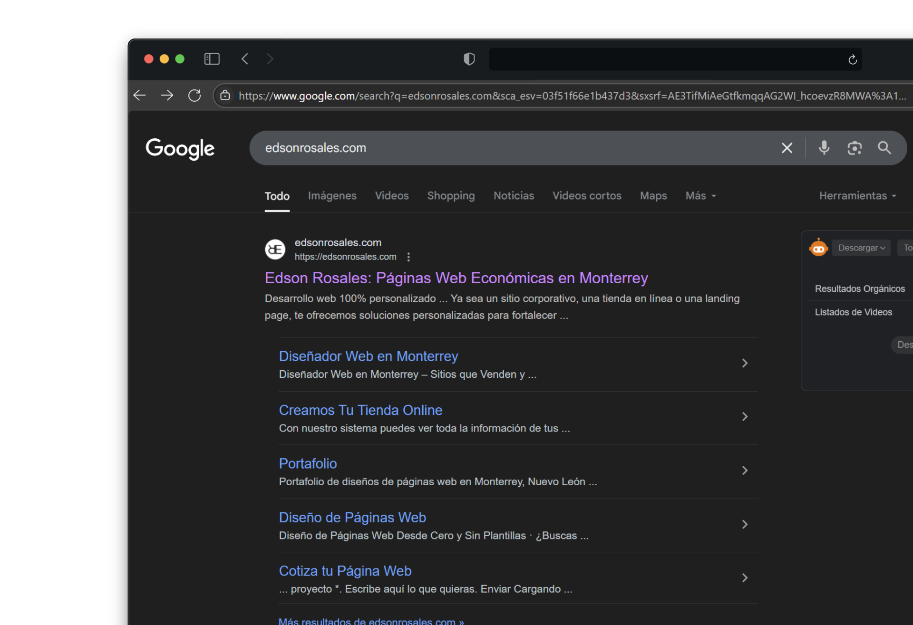Expand chevron for Cotiza tu Página Web
913x625 pixels.
click(745, 578)
